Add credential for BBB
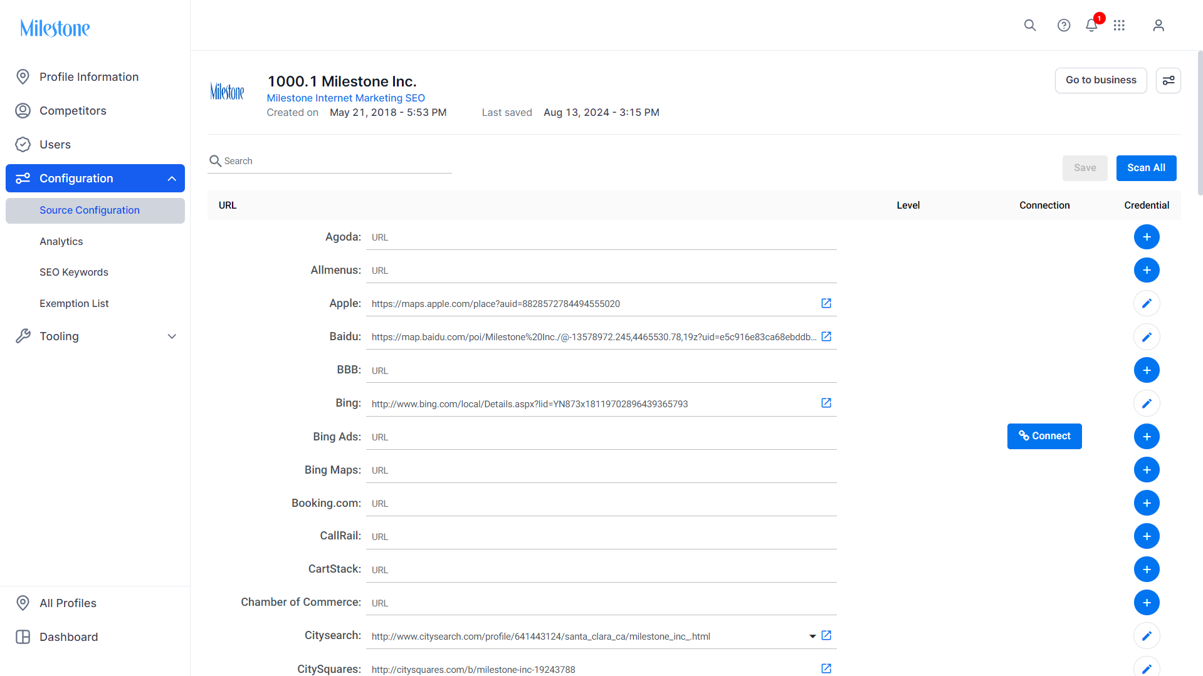Image resolution: width=1203 pixels, height=676 pixels. [1147, 370]
